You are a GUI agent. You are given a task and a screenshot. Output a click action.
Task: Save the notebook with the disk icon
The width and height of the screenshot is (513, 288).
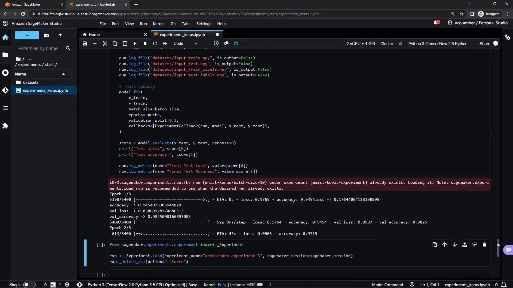coord(85,43)
